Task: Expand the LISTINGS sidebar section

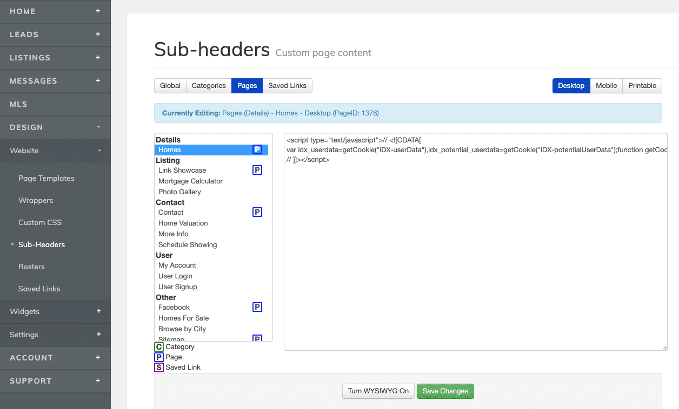Action: pyautogui.click(x=98, y=57)
